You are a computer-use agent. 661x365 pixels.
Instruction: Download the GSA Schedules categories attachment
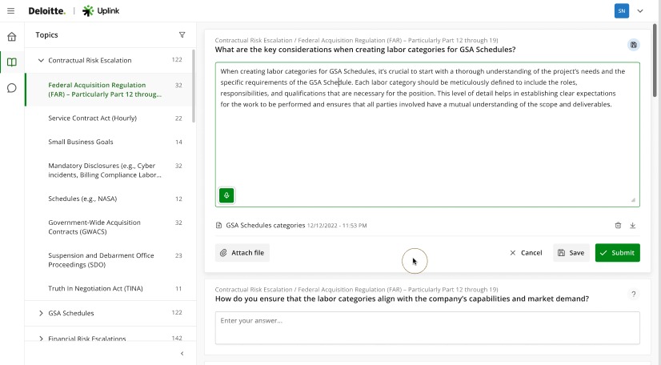633,226
